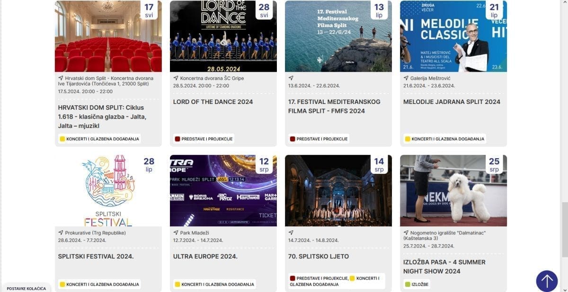The width and height of the screenshot is (568, 292).
Task: Click location arrow icon beside Park Mladeži
Action: [176, 233]
